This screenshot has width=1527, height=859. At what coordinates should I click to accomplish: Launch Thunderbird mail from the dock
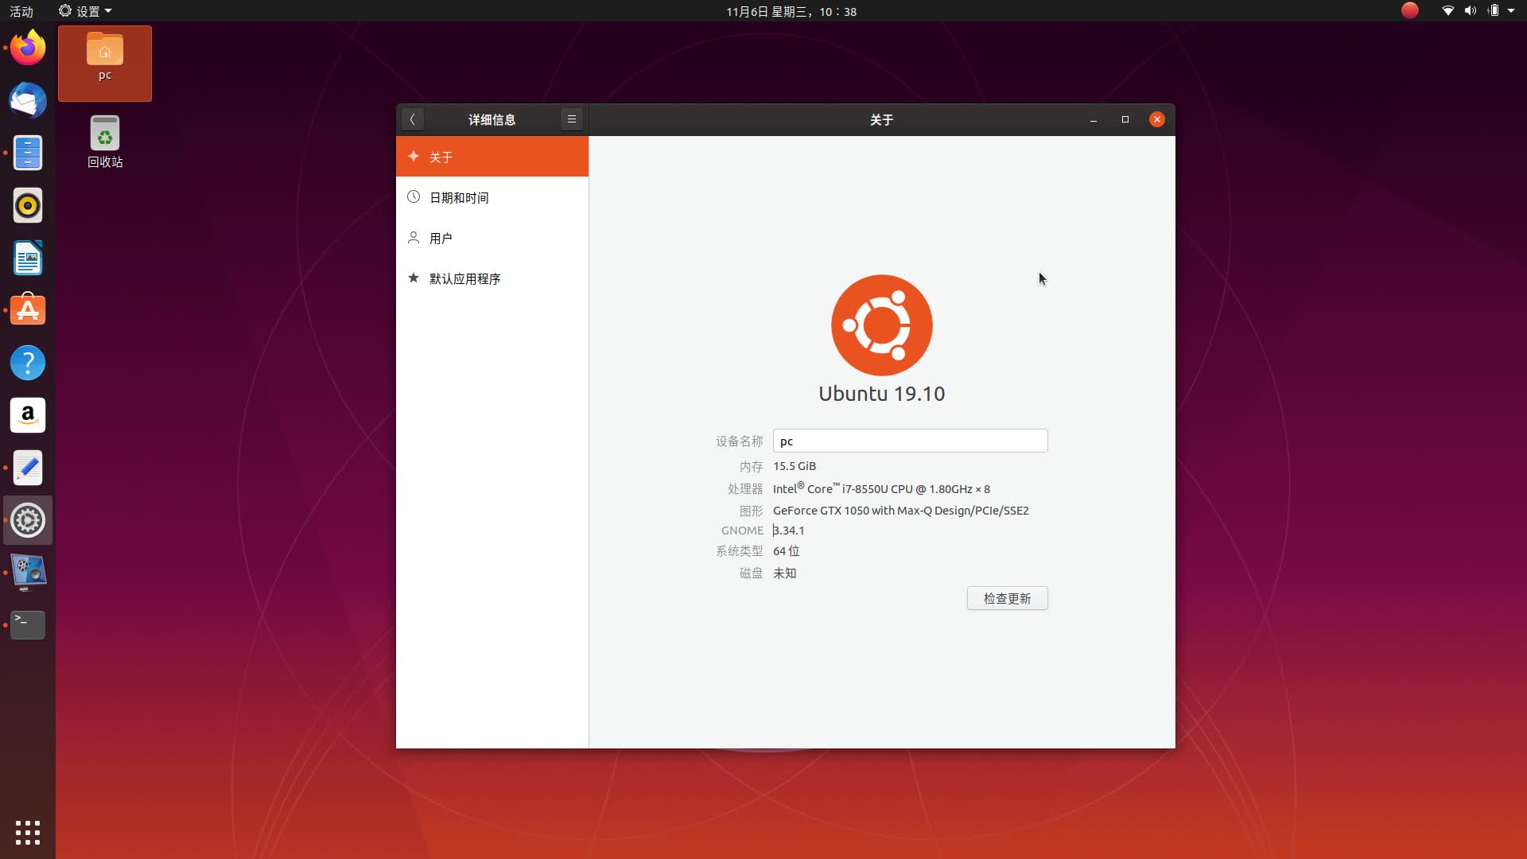[x=28, y=100]
